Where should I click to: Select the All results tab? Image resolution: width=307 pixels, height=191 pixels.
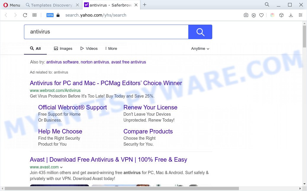pos(36,48)
